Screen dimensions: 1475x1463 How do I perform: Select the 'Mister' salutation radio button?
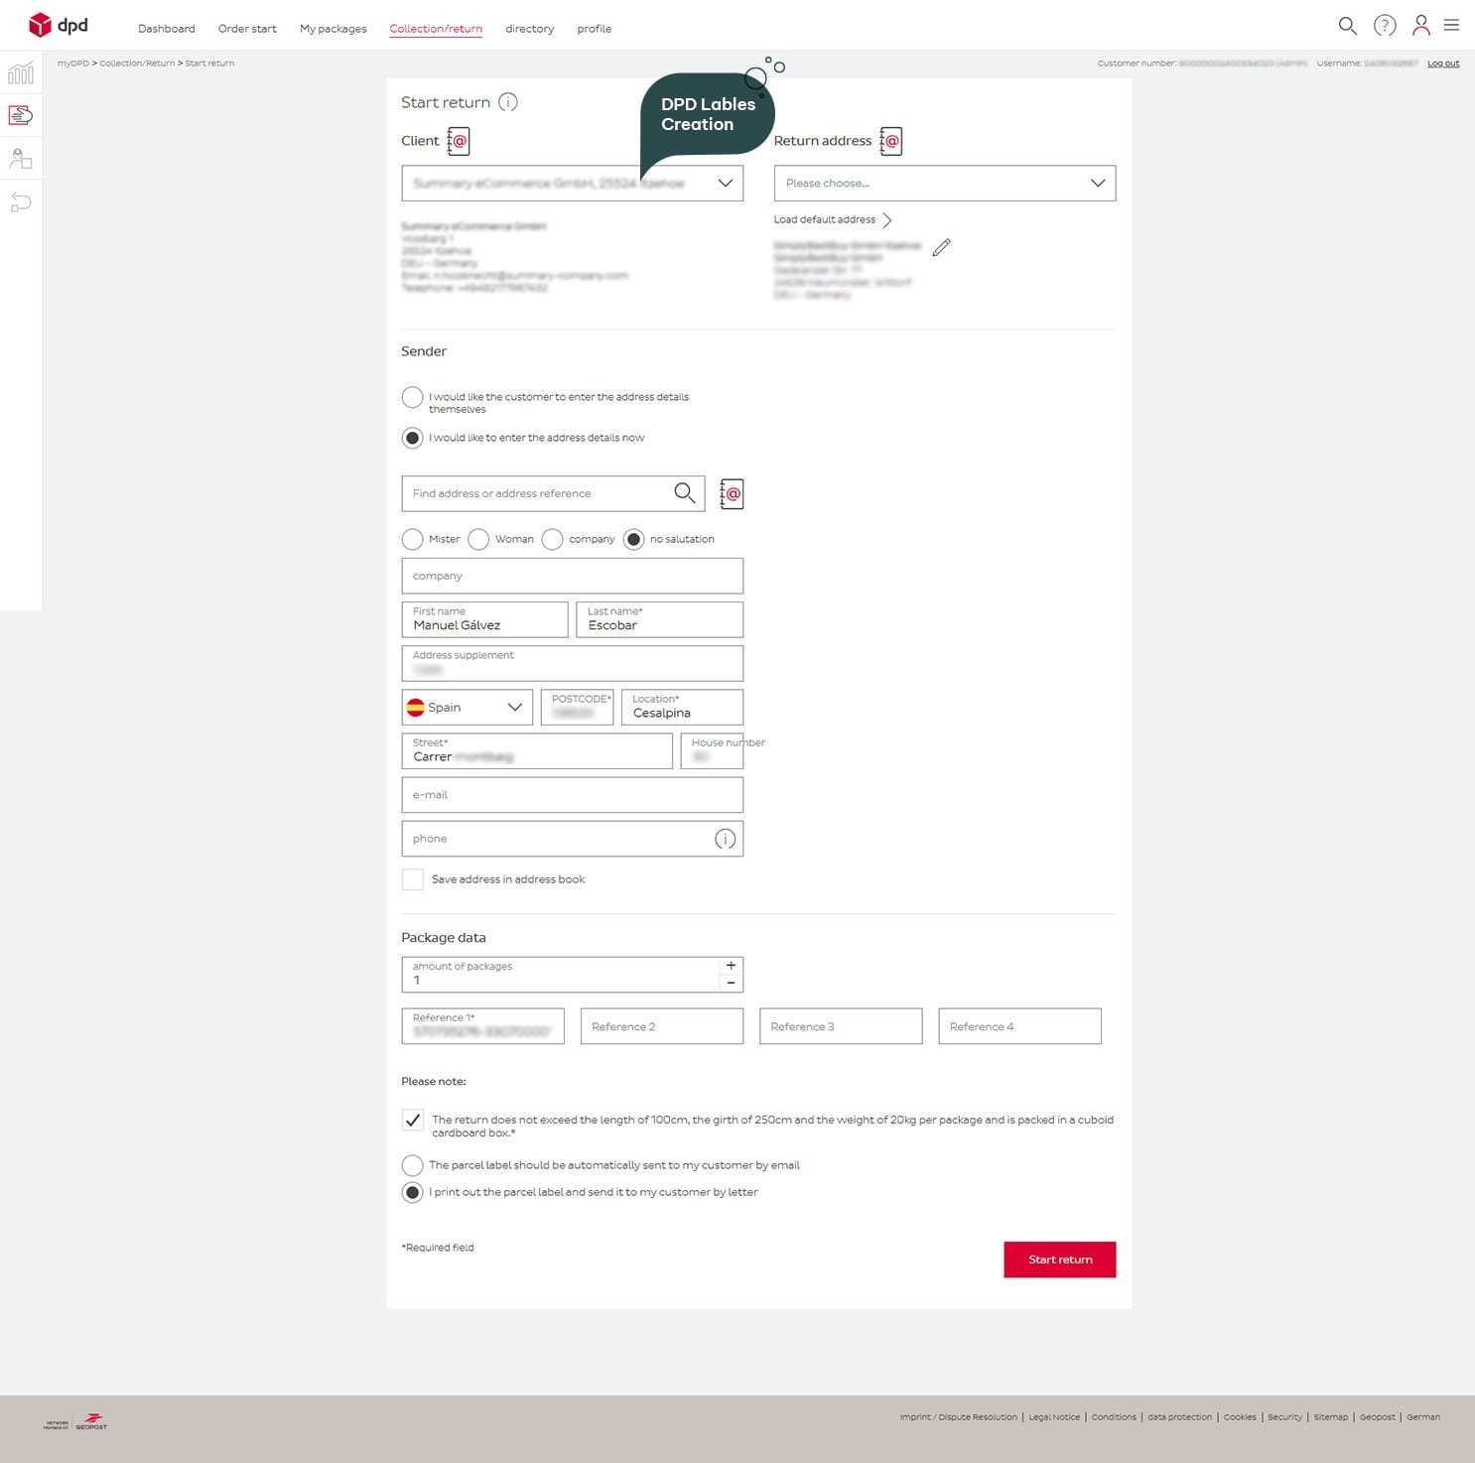point(412,539)
